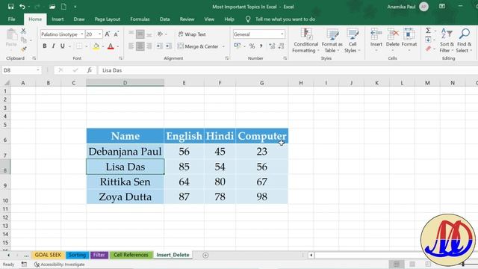
Task: Apply the red font color A
Action: coord(111,46)
